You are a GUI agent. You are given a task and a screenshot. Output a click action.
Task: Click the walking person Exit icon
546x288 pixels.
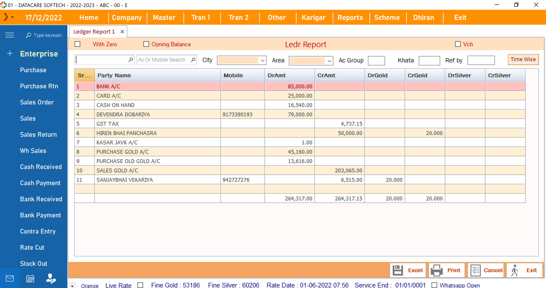[x=514, y=270]
